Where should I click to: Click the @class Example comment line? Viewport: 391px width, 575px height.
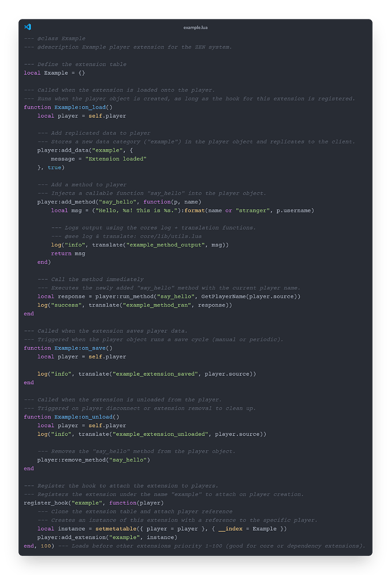point(55,38)
